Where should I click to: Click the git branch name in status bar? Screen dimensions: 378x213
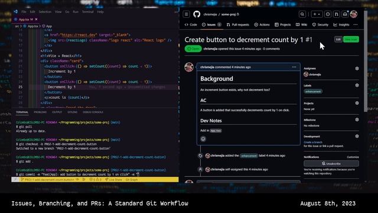point(48,180)
